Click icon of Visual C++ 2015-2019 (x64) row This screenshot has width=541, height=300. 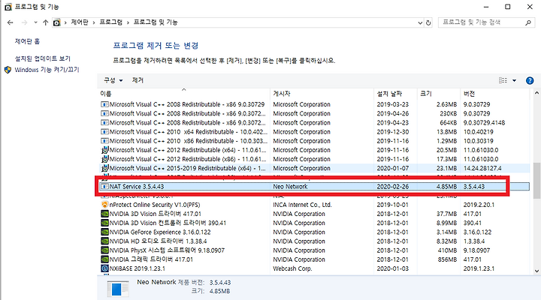(104, 168)
